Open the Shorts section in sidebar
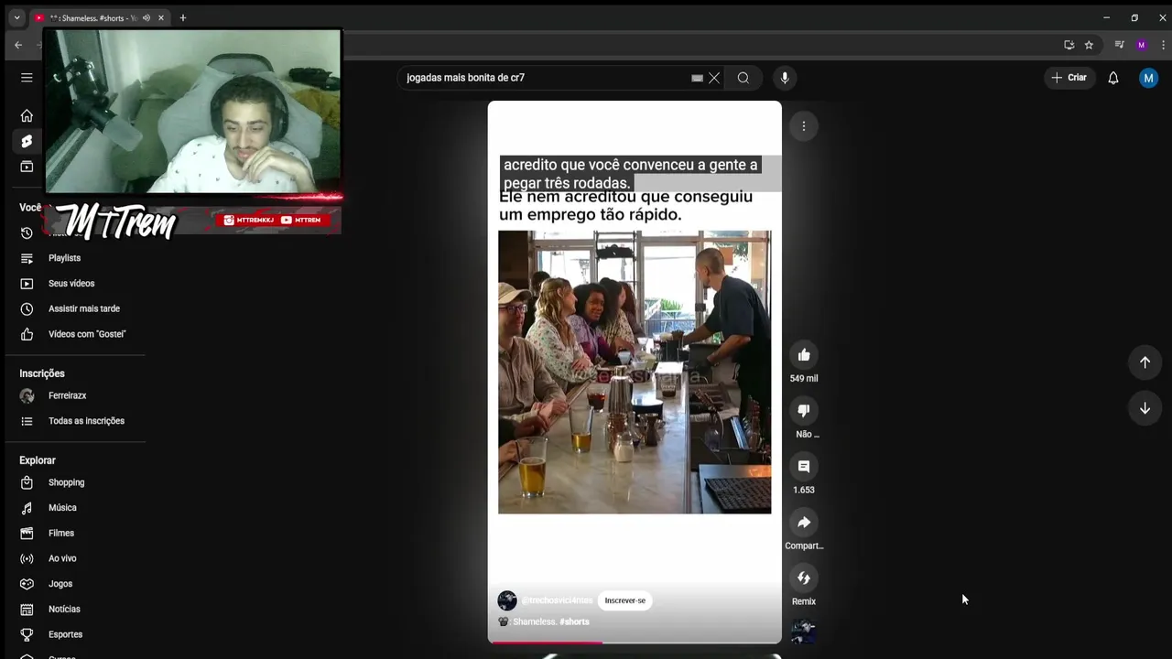The height and width of the screenshot is (659, 1172). tap(27, 141)
